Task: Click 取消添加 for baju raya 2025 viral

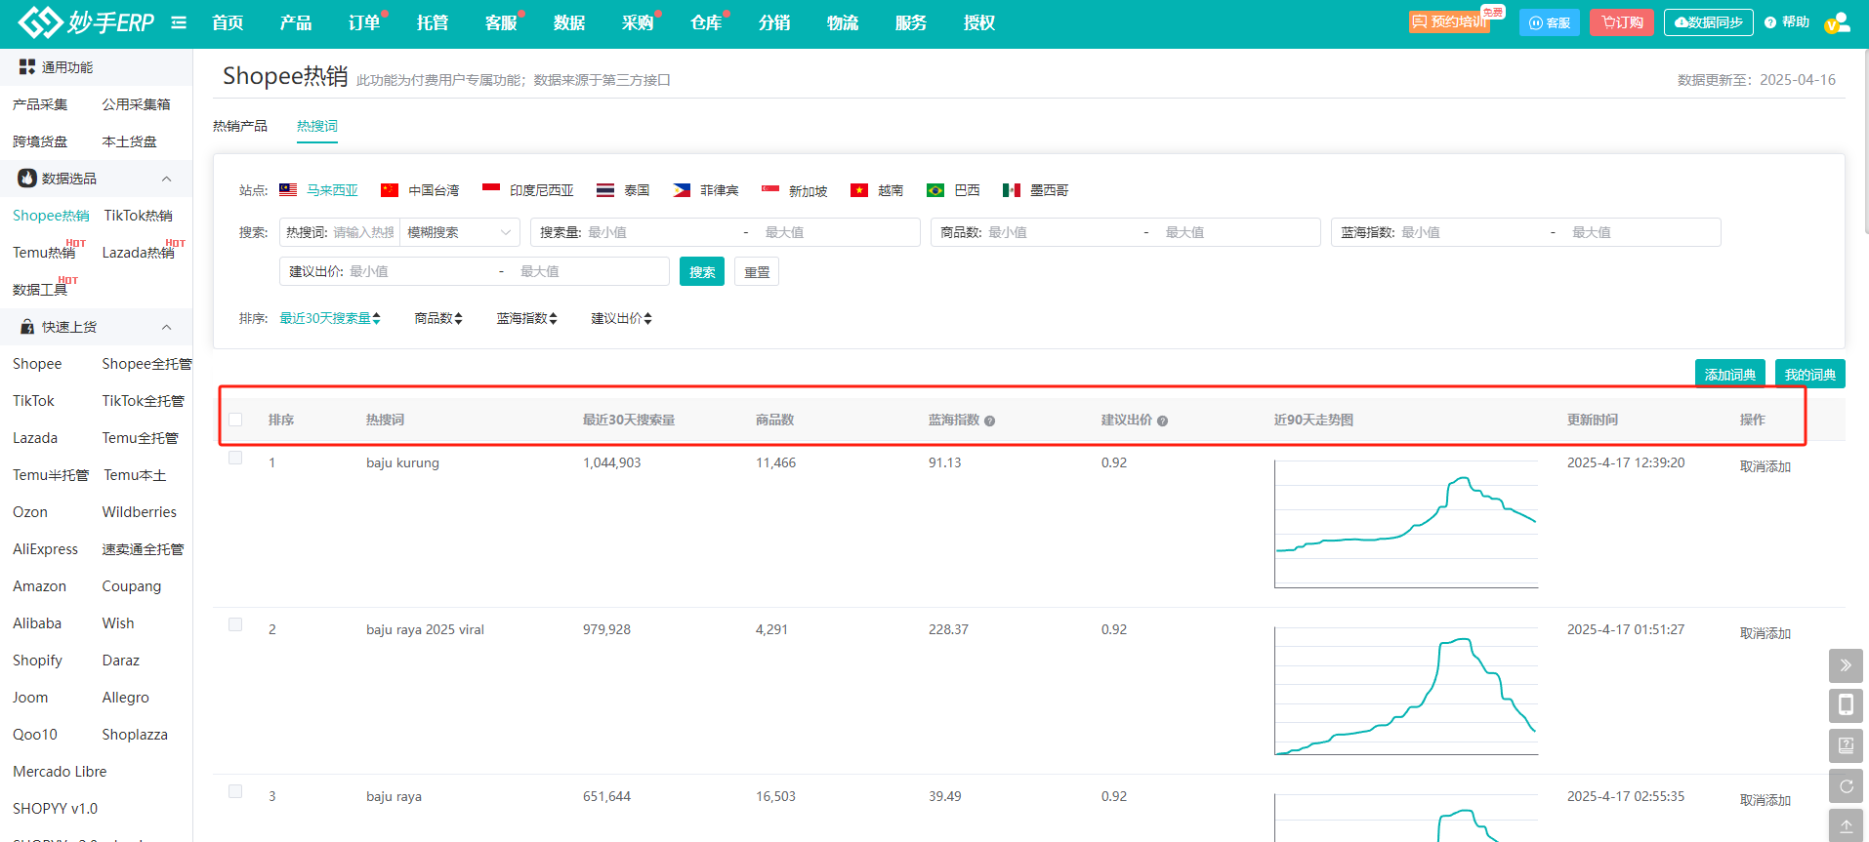Action: tap(1765, 633)
